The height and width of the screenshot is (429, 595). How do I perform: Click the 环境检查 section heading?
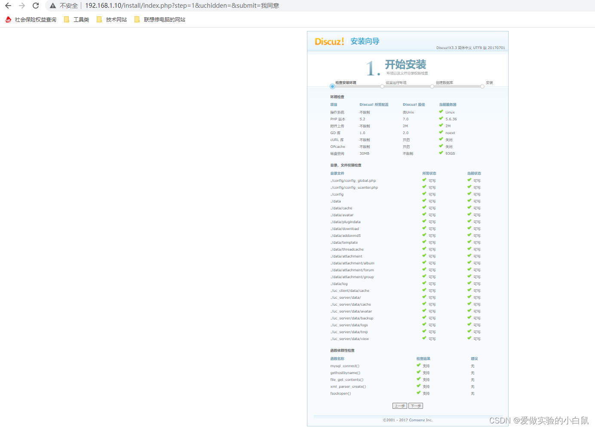click(337, 97)
